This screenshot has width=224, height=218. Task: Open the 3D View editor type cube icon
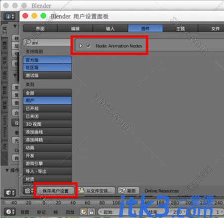point(10,193)
